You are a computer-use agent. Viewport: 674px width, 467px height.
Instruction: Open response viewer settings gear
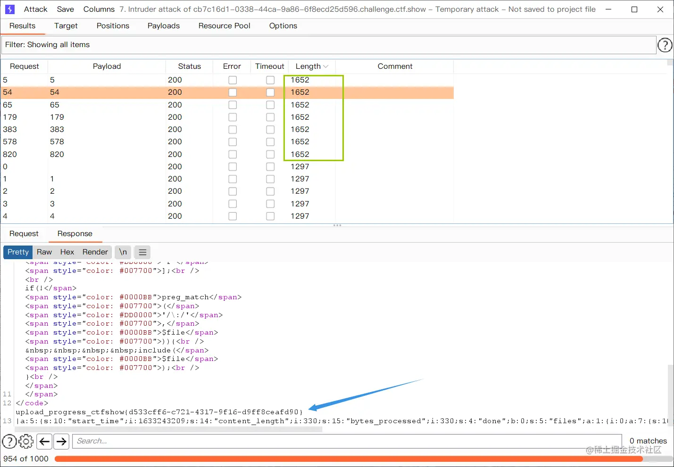point(26,441)
